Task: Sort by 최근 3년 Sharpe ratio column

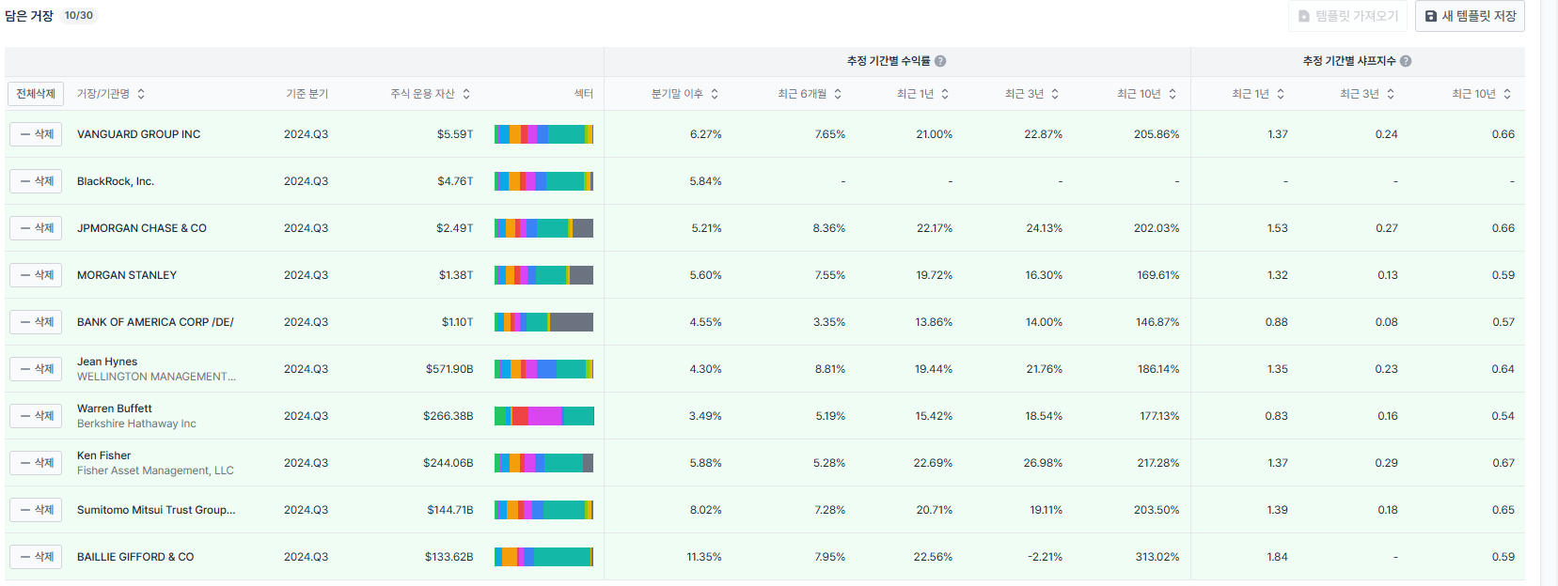Action: (1391, 94)
